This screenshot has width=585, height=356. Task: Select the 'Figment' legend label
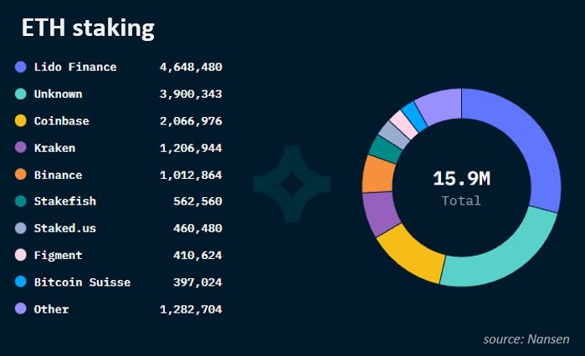[x=59, y=256]
